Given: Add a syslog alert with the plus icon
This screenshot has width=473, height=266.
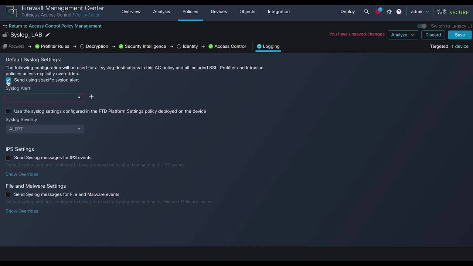Looking at the screenshot, I should (x=91, y=97).
